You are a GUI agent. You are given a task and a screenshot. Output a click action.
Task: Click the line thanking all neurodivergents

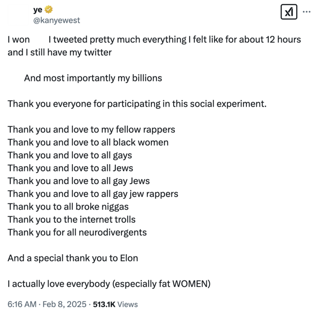click(x=77, y=232)
